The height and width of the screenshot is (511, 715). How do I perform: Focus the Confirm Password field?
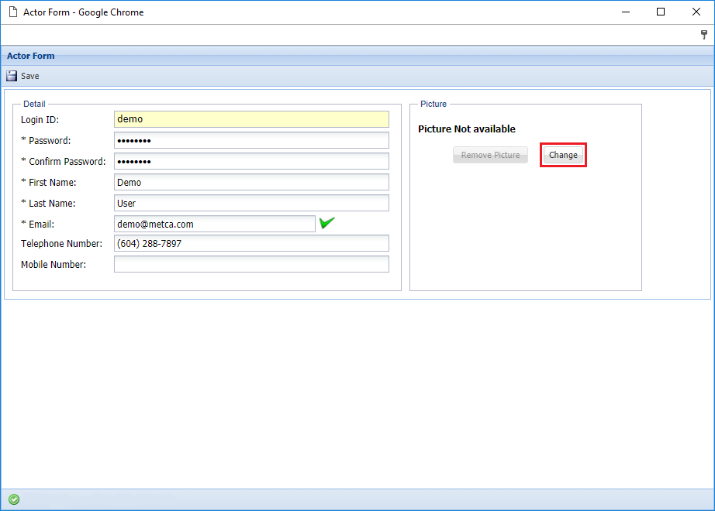(251, 161)
